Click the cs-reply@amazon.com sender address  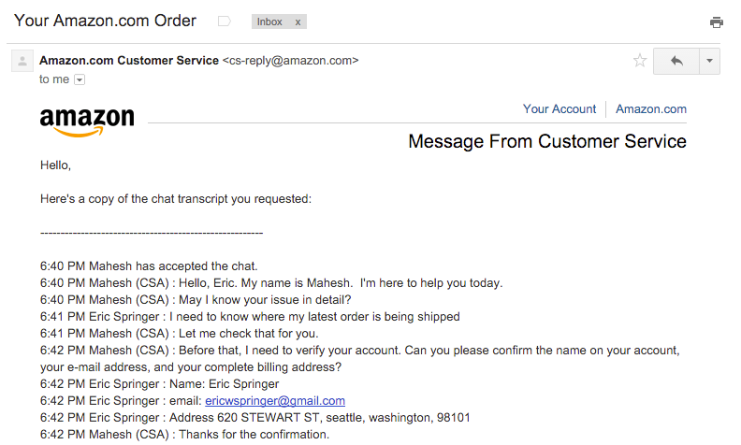(x=290, y=60)
